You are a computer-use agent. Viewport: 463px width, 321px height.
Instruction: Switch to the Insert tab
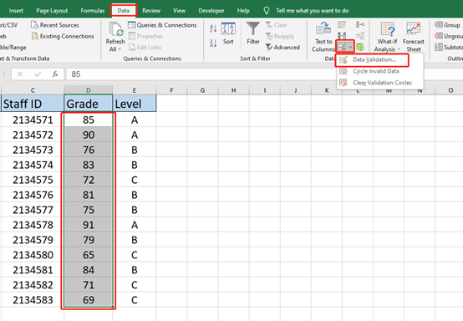tap(16, 11)
